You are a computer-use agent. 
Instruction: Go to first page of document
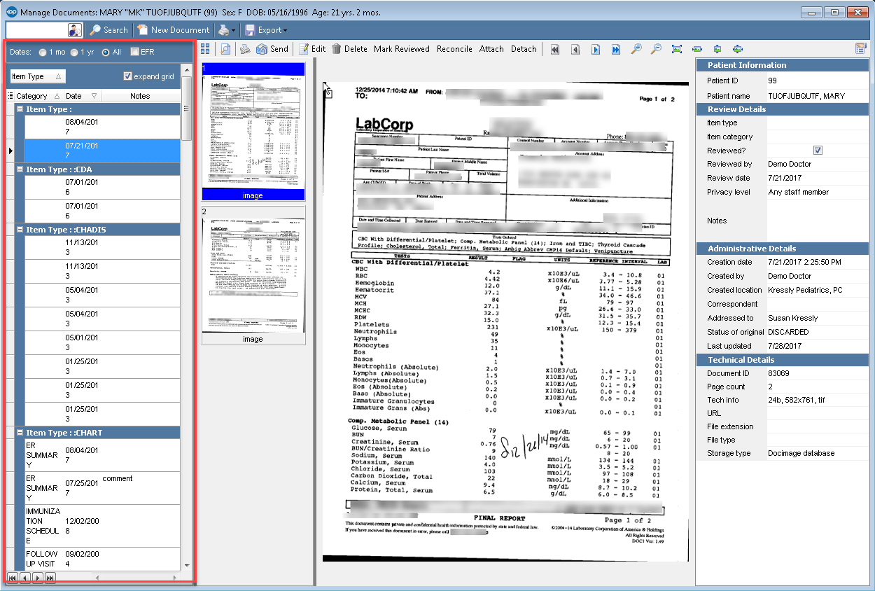pyautogui.click(x=555, y=49)
